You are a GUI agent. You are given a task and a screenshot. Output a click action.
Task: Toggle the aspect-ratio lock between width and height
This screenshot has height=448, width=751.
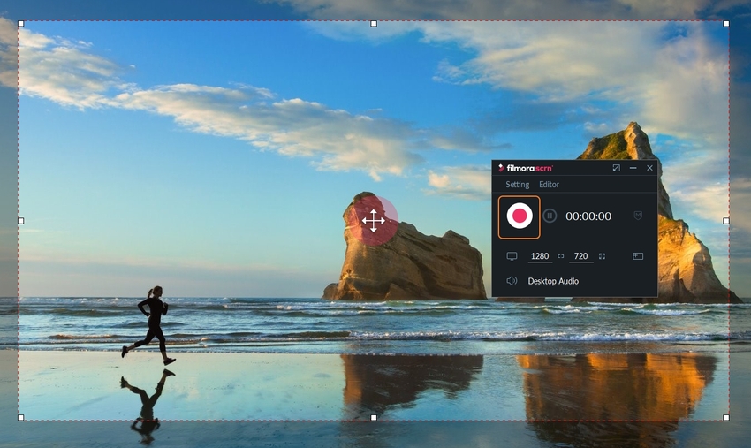click(561, 257)
